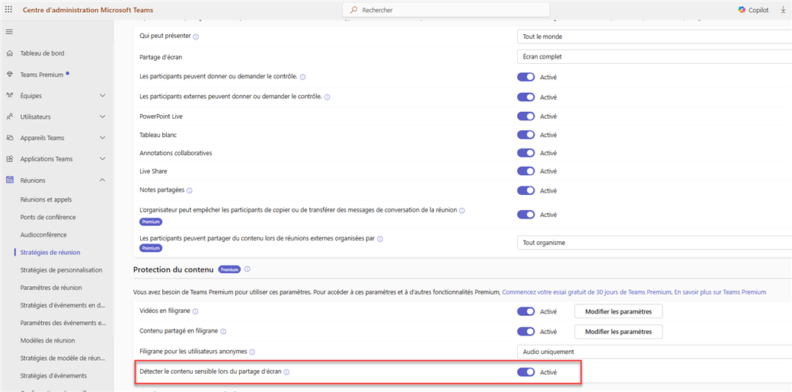792x392 pixels.
Task: Disable the PowerPoint Live toggle
Action: 525,116
